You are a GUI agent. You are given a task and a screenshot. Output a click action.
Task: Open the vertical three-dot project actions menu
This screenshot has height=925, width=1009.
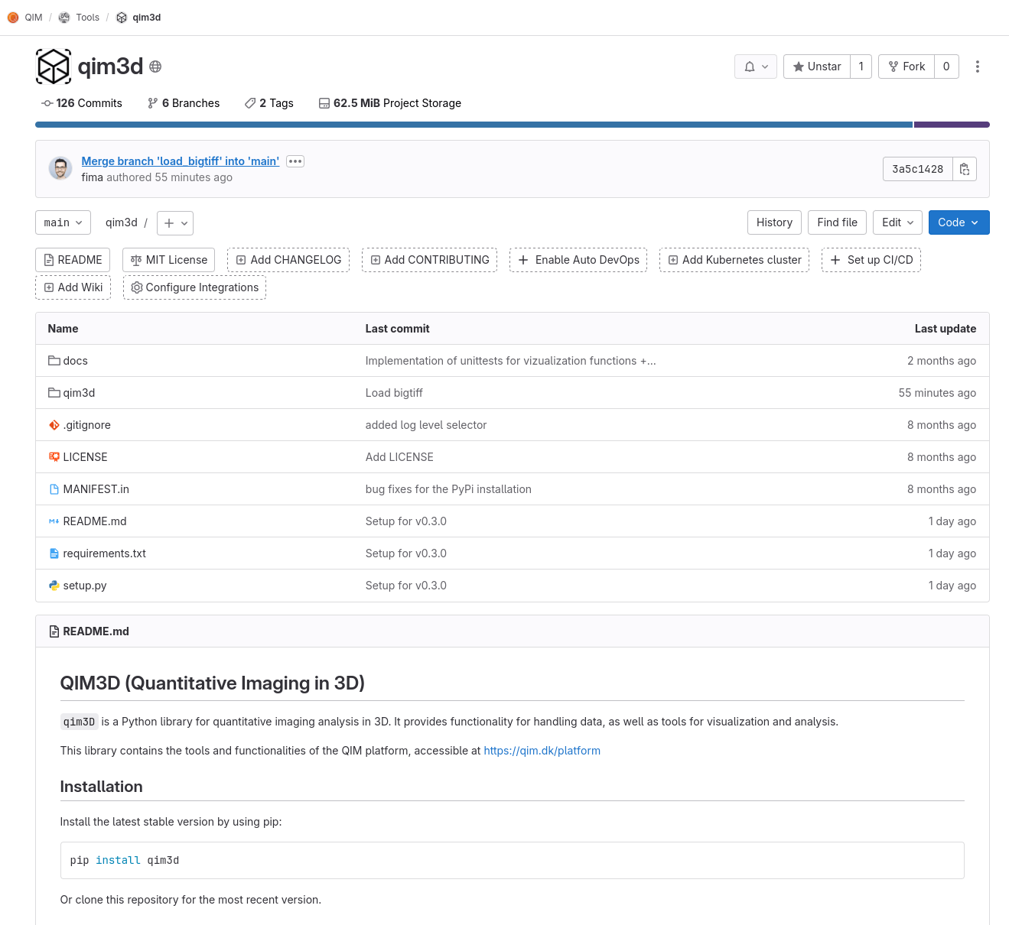pyautogui.click(x=977, y=67)
